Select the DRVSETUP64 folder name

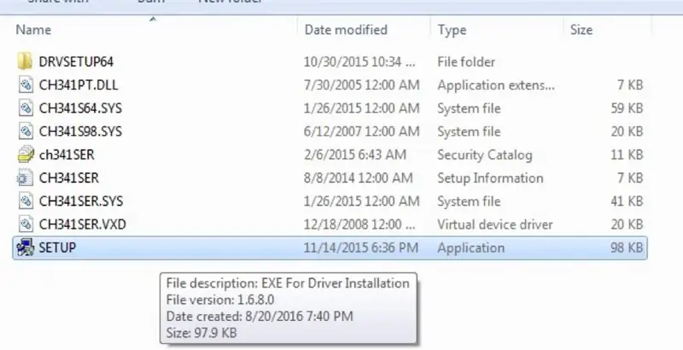[x=76, y=61]
